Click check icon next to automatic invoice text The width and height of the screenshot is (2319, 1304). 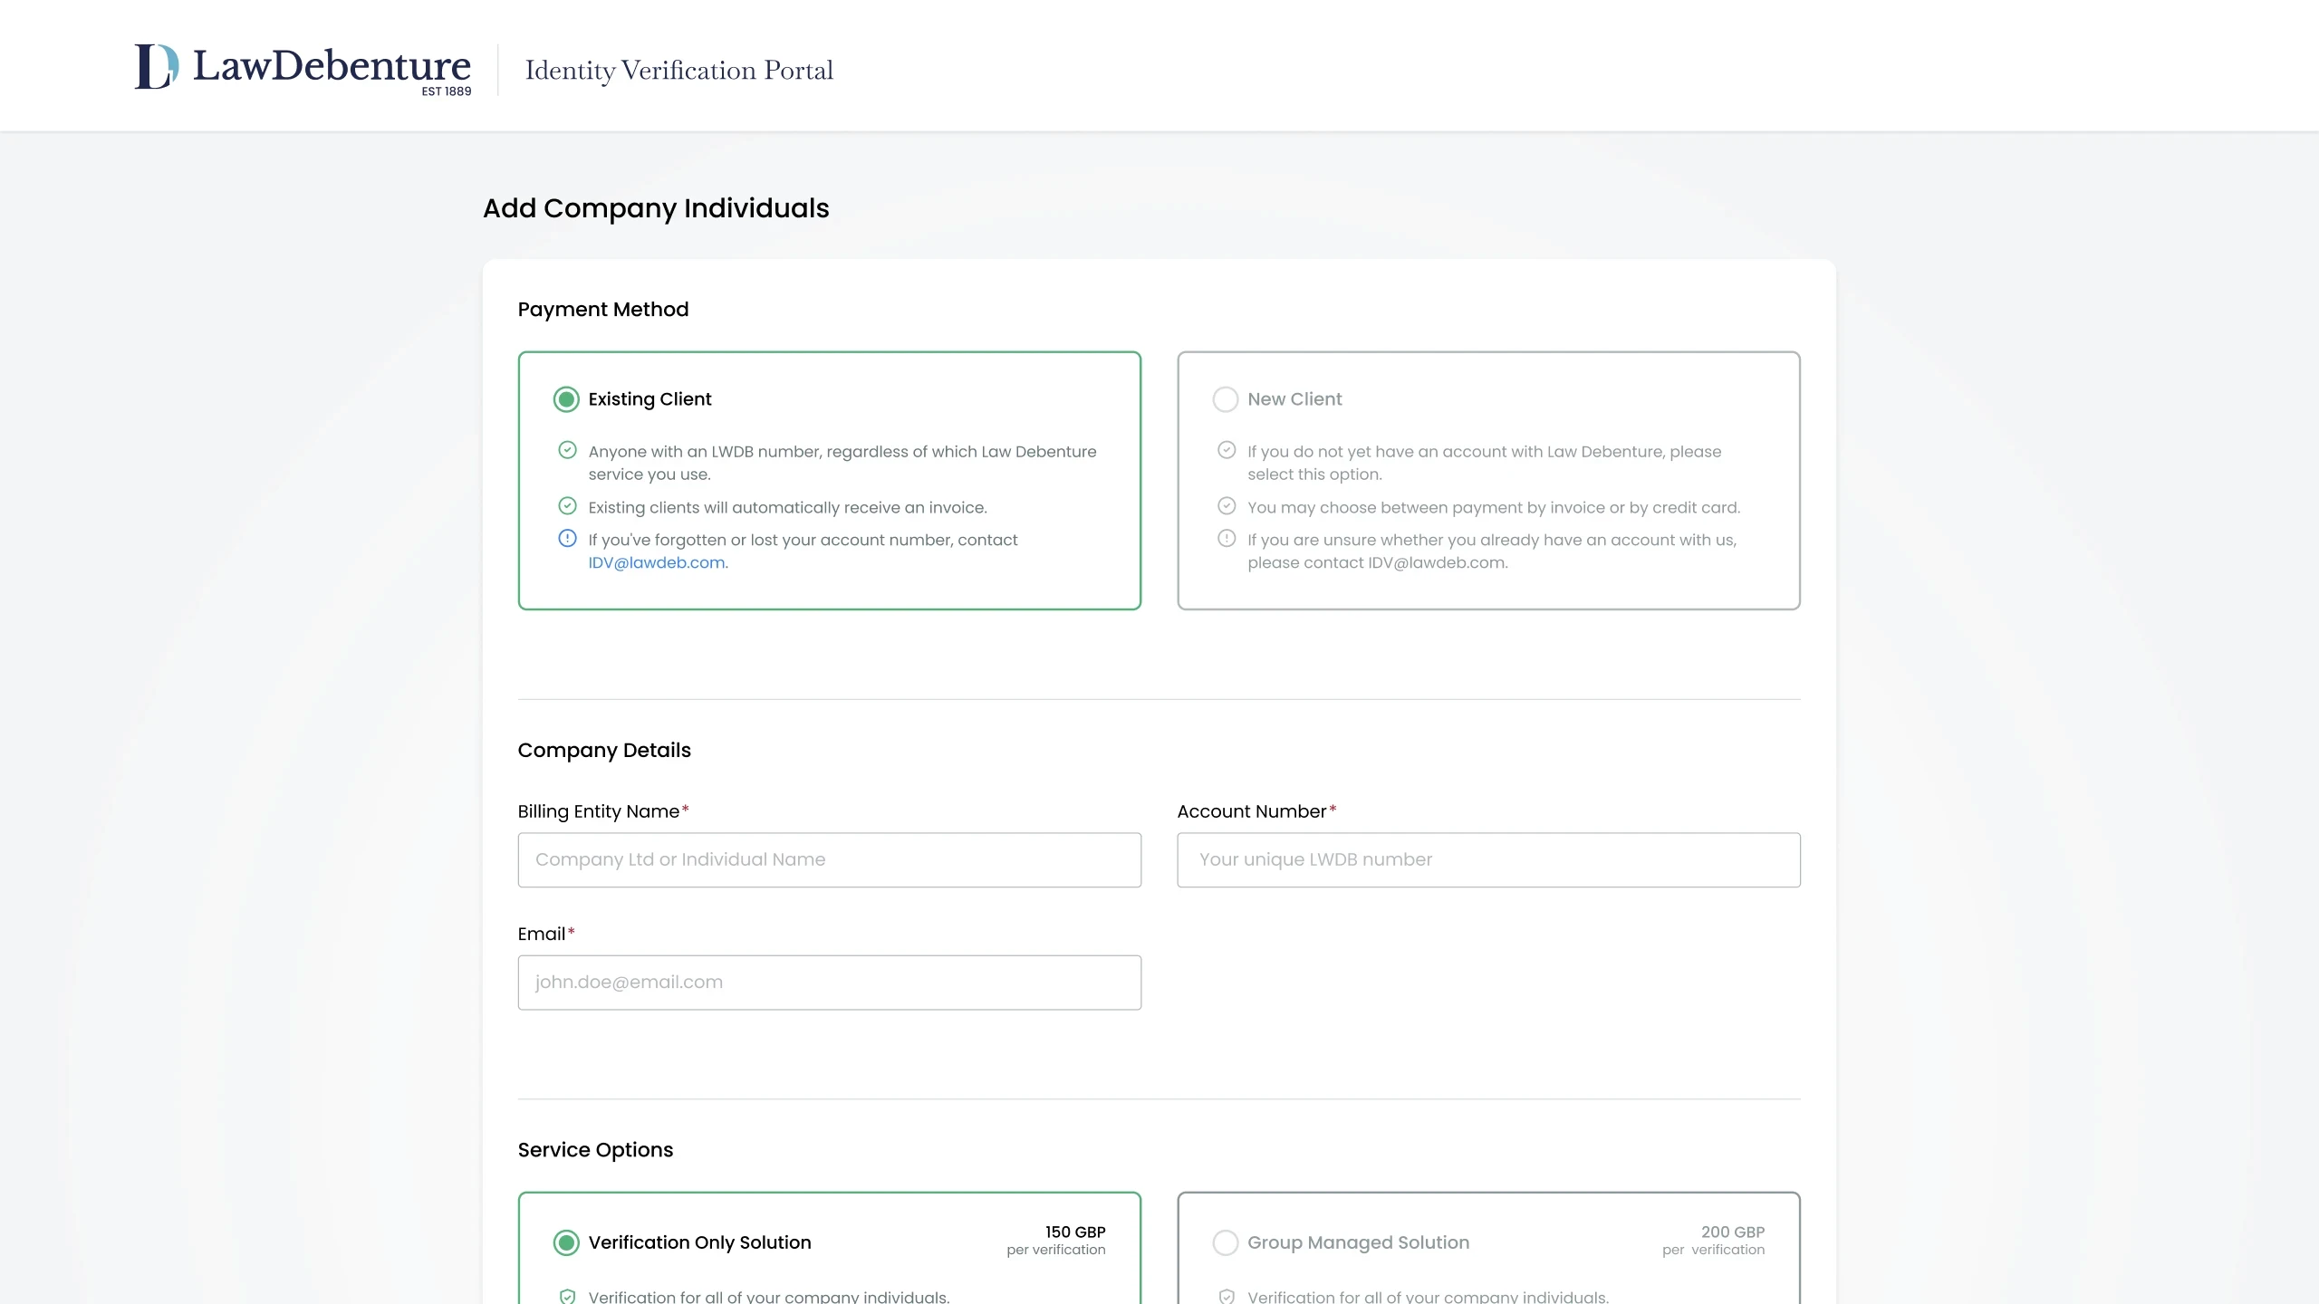(567, 506)
